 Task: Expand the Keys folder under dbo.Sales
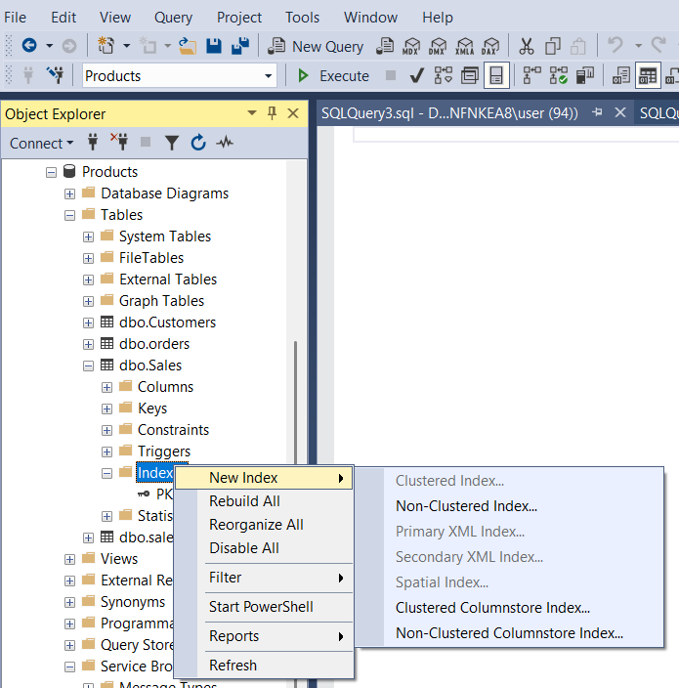click(106, 408)
